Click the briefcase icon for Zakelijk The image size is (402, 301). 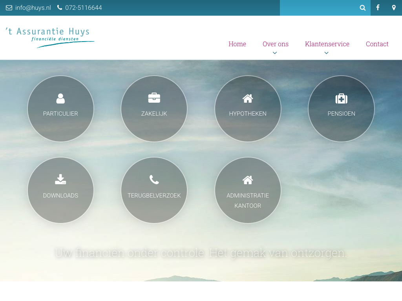[x=154, y=98]
